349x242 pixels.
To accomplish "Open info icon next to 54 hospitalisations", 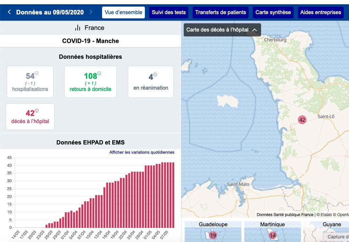I will click(x=37, y=73).
